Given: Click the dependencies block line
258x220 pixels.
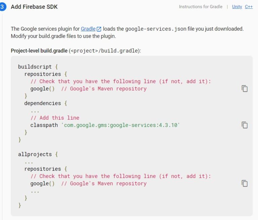Looking at the screenshot, I should pyautogui.click(x=46, y=103).
